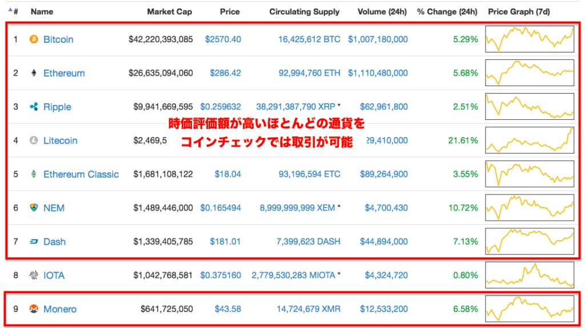585x328 pixels.
Task: Open the Dash name link
Action: pyautogui.click(x=54, y=242)
